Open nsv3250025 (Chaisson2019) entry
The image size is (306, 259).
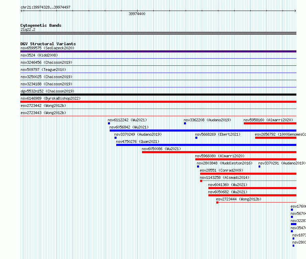pyautogui.click(x=46, y=77)
